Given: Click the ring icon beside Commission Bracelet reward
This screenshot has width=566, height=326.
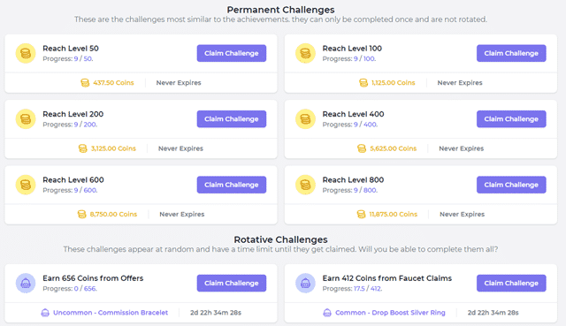Looking at the screenshot, I should click(x=45, y=313).
